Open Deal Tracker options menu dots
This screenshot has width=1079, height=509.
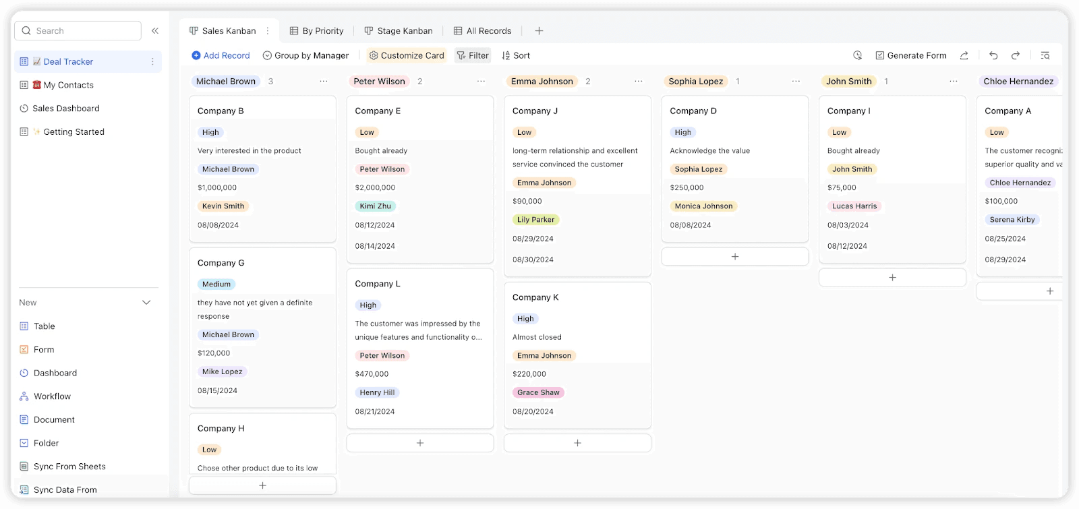152,61
